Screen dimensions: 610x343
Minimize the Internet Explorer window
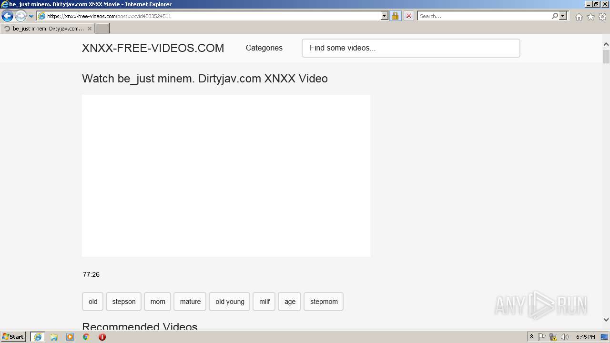tap(588, 4)
